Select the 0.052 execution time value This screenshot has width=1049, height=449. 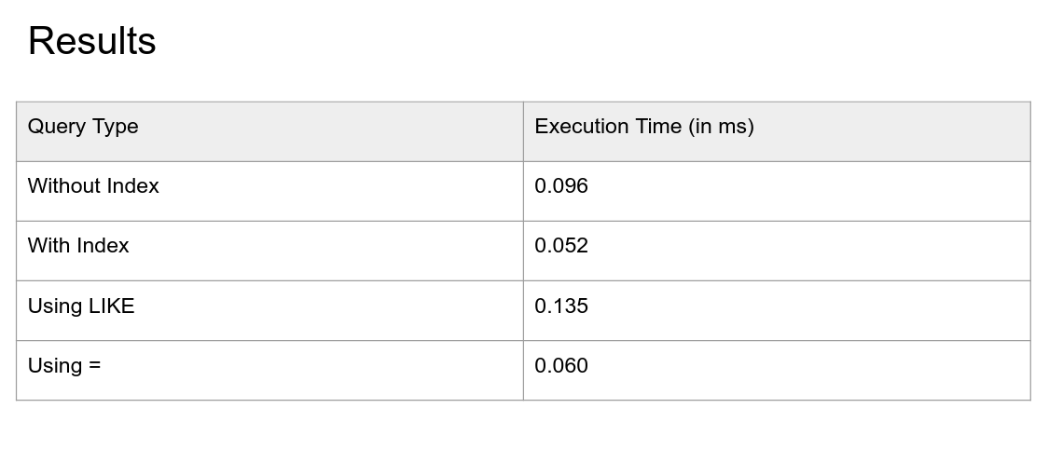[x=561, y=246]
